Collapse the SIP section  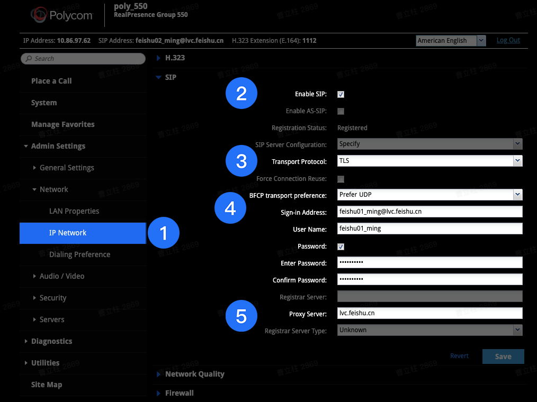171,77
